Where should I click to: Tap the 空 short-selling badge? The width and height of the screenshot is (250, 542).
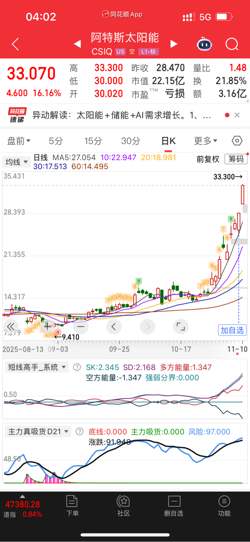click(132, 51)
